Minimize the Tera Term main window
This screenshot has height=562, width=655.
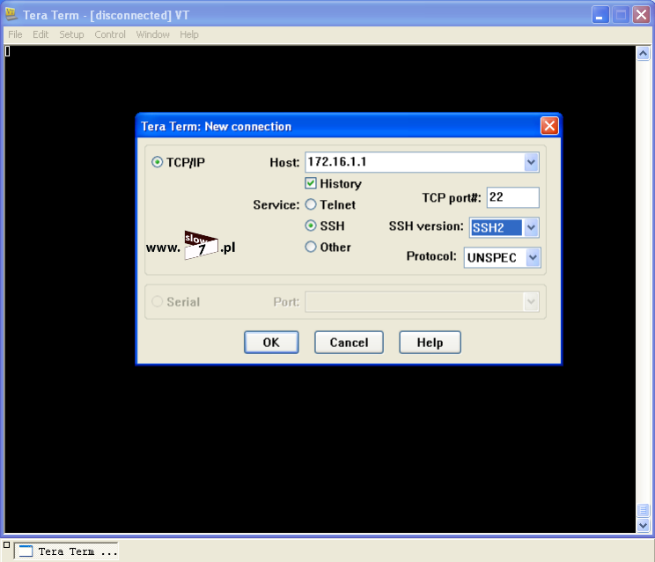(600, 15)
